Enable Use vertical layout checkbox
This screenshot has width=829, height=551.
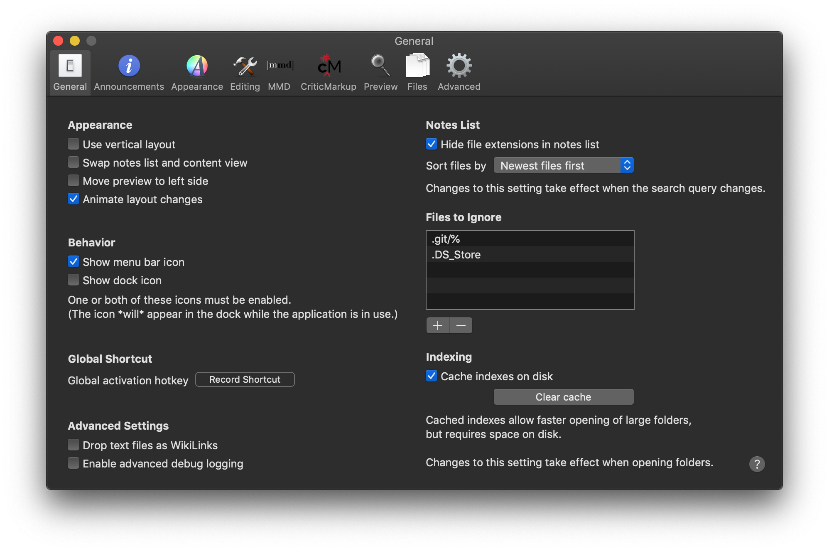[74, 144]
